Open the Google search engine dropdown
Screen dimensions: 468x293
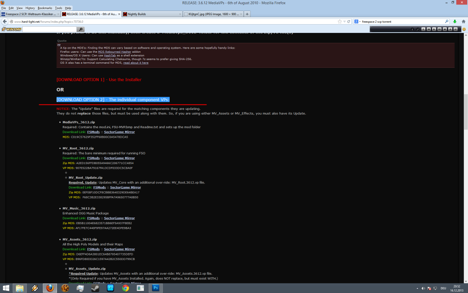357,22
